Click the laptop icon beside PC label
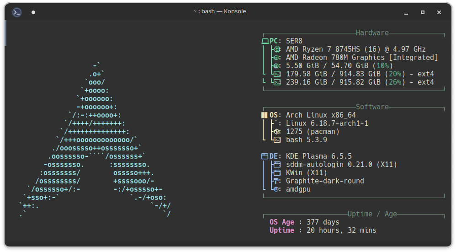Viewport: 456px width, 252px height. 265,41
